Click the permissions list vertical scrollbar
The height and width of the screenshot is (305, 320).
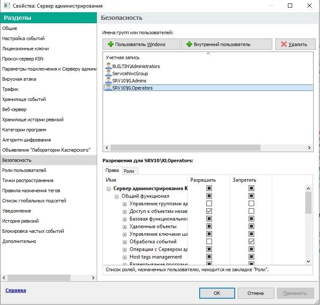tap(308, 203)
